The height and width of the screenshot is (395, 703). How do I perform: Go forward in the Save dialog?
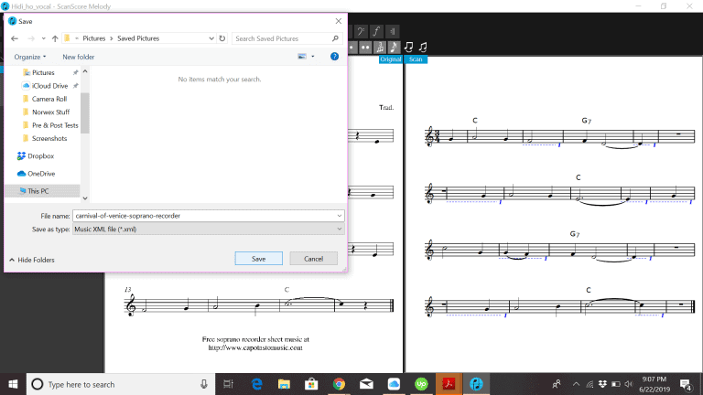(x=31, y=38)
